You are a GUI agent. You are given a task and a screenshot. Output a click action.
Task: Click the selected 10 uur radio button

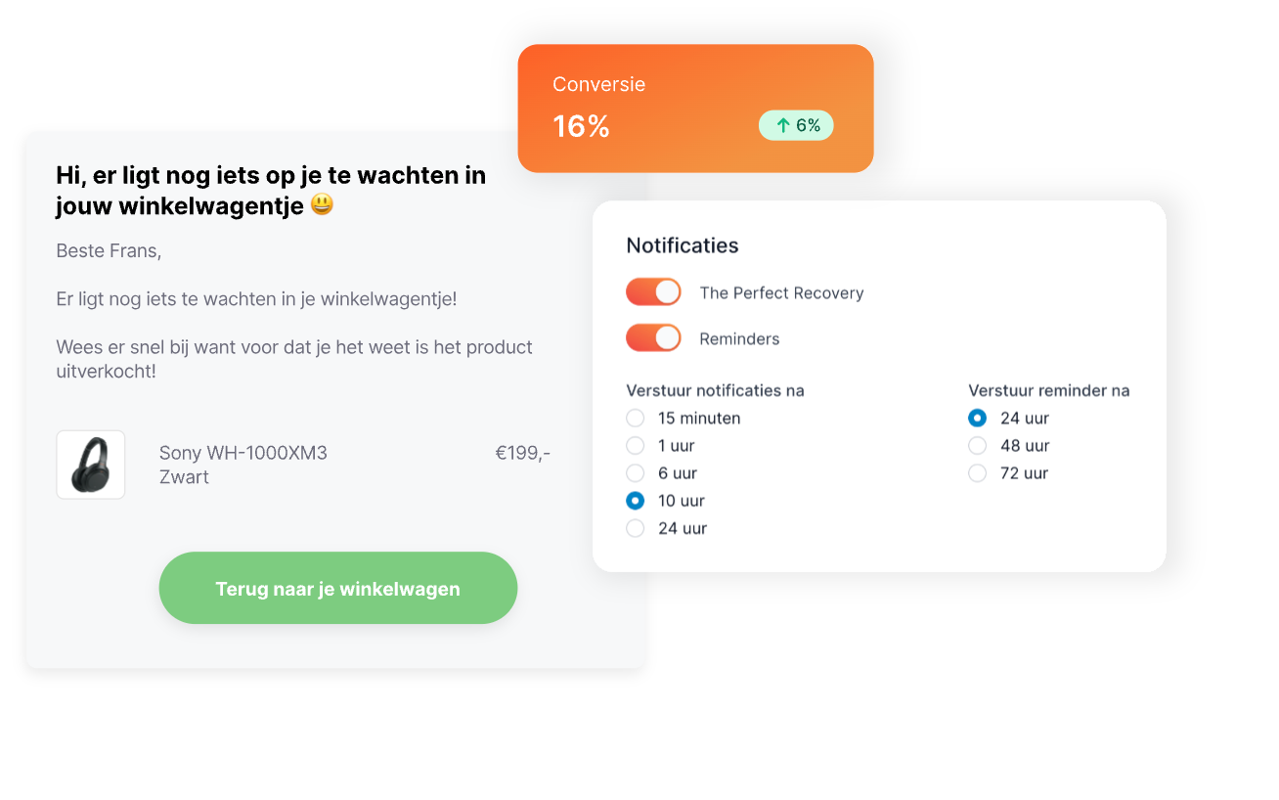(636, 501)
